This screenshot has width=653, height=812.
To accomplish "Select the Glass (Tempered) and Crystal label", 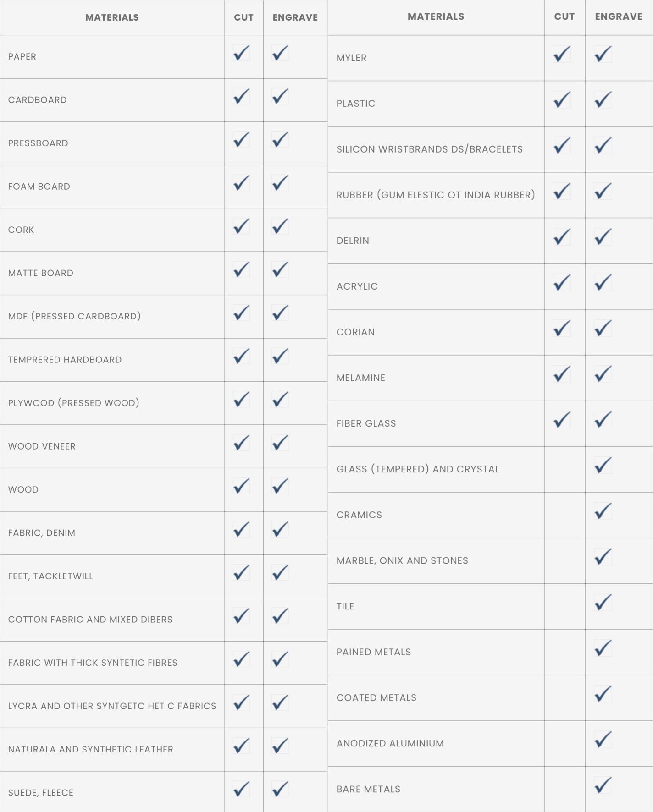I will point(418,469).
